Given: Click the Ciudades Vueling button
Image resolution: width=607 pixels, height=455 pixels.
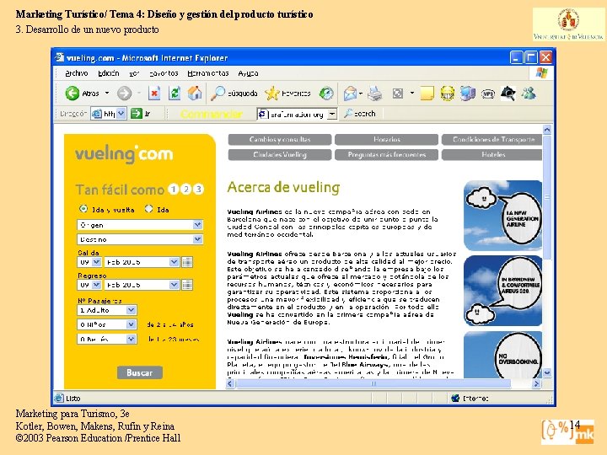Looking at the screenshot, I should 280,155.
